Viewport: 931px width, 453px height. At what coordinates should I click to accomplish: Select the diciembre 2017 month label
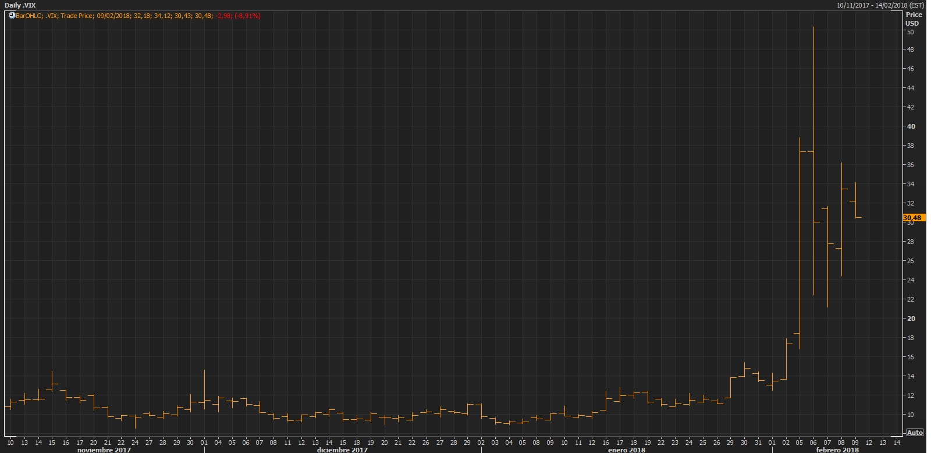[342, 450]
